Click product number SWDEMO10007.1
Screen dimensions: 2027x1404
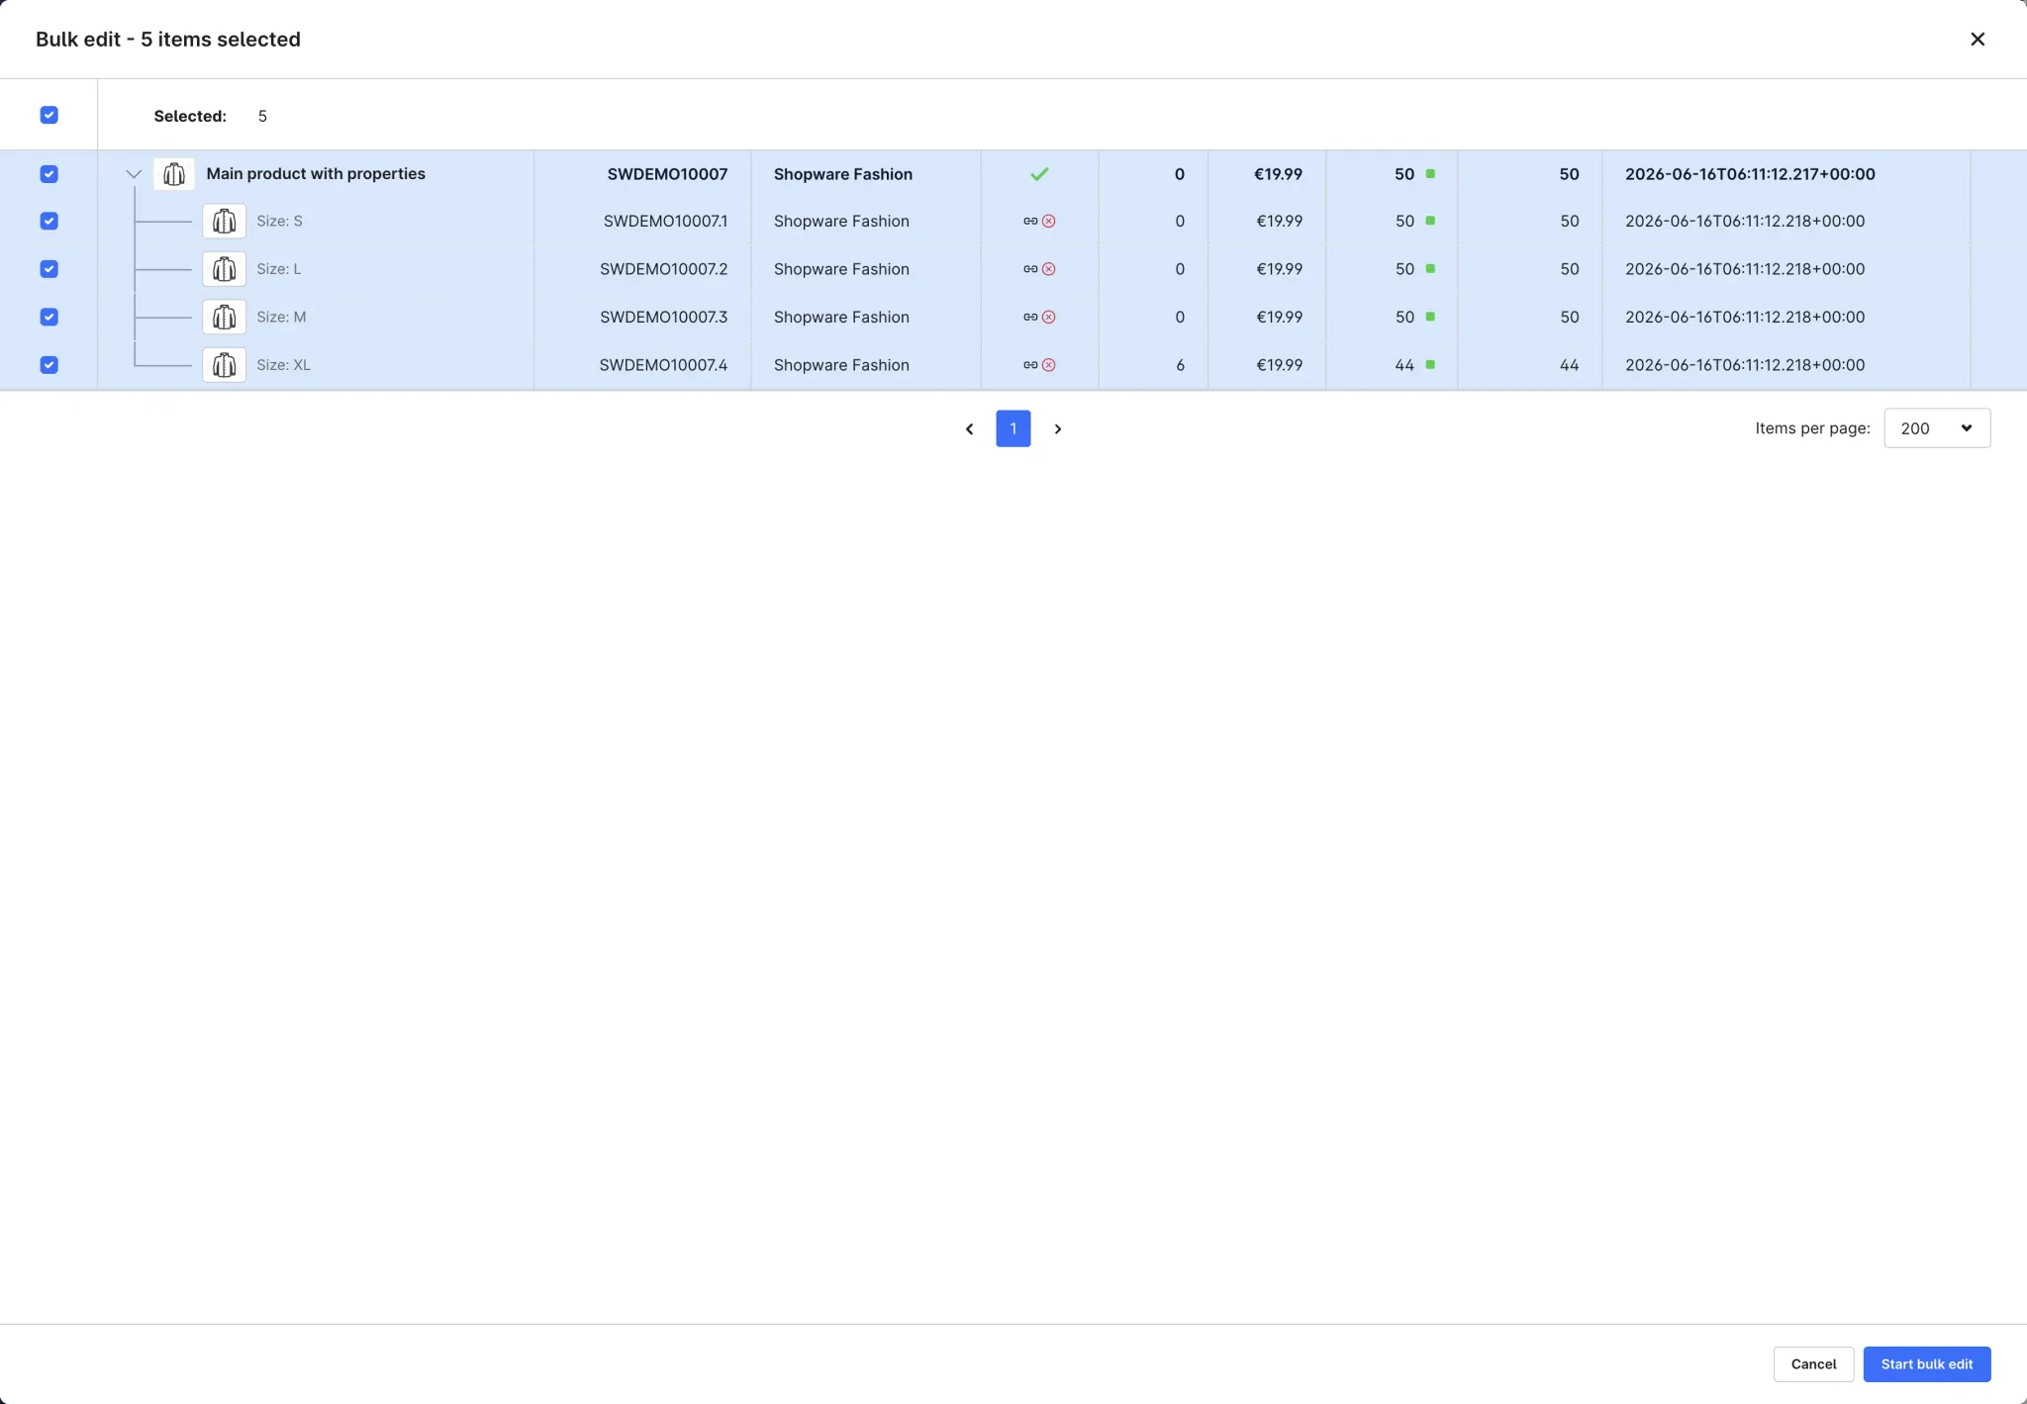pyautogui.click(x=665, y=221)
